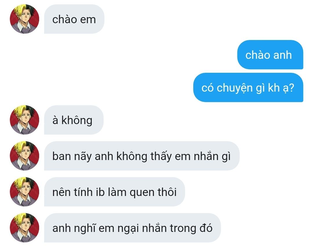Screen dimensions: 313x247
Task: Click avatar beside "ban nãy anh không thấy" message
Action: tap(24, 156)
